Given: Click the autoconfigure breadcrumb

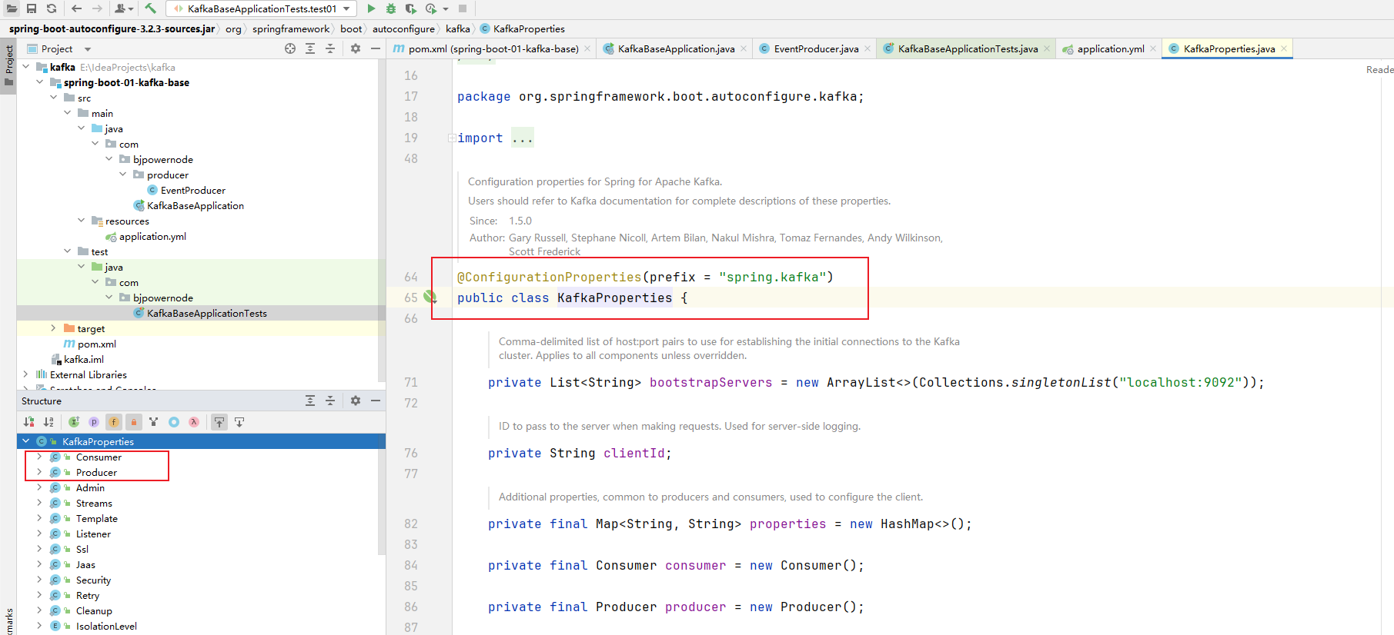Looking at the screenshot, I should [403, 28].
